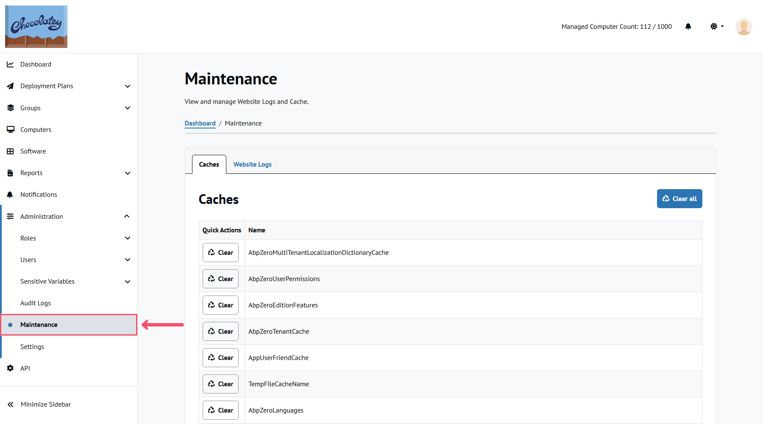This screenshot has height=424, width=763.
Task: Clear the TempFileCacheName cache
Action: 220,384
